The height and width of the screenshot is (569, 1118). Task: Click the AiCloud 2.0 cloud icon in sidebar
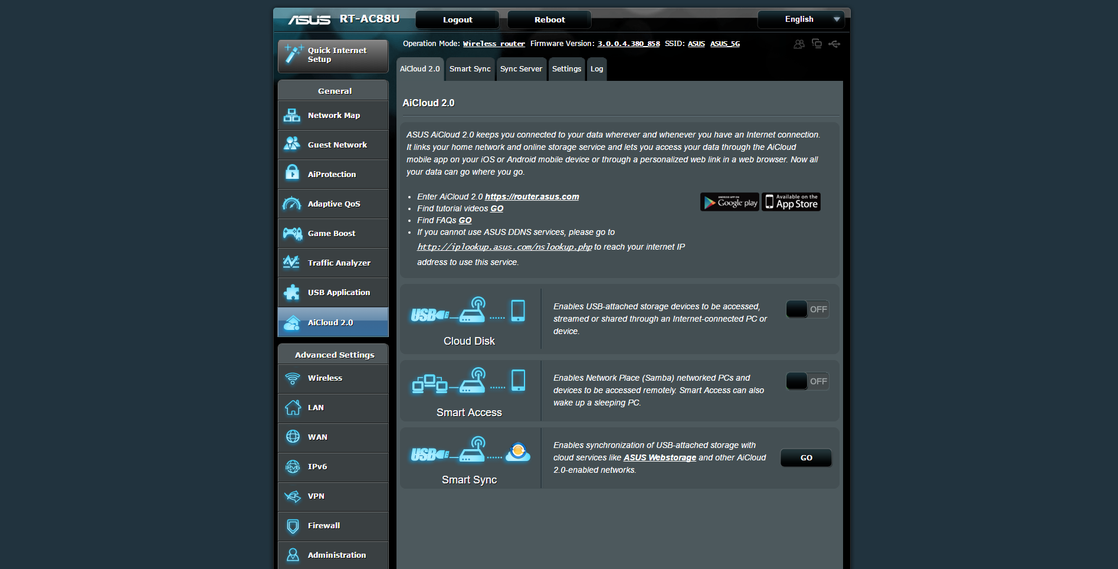tap(292, 323)
